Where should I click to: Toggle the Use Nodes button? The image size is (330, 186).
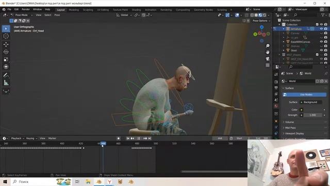(x=305, y=95)
